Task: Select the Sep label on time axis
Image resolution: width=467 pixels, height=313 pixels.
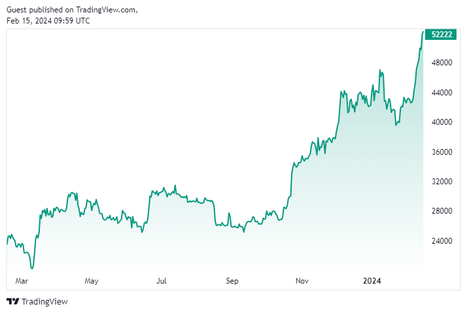Action: tap(232, 281)
